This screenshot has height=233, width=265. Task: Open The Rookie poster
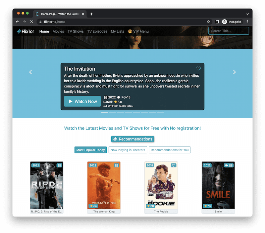pyautogui.click(x=161, y=185)
